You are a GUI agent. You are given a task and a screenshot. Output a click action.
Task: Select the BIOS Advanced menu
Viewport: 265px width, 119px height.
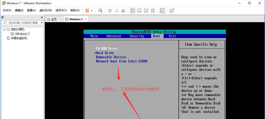point(114,36)
